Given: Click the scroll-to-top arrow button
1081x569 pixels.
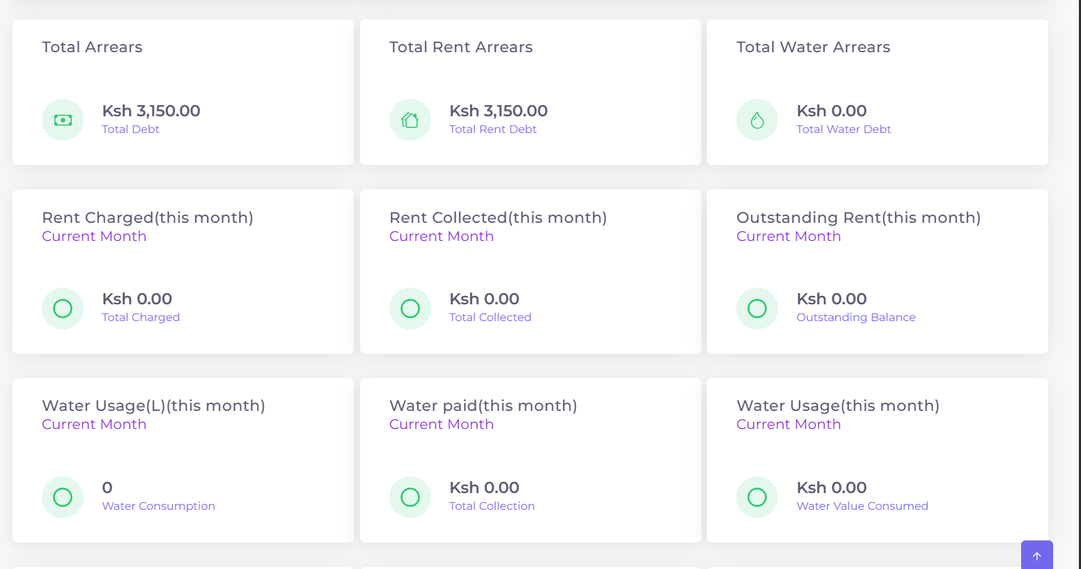Looking at the screenshot, I should (x=1036, y=555).
